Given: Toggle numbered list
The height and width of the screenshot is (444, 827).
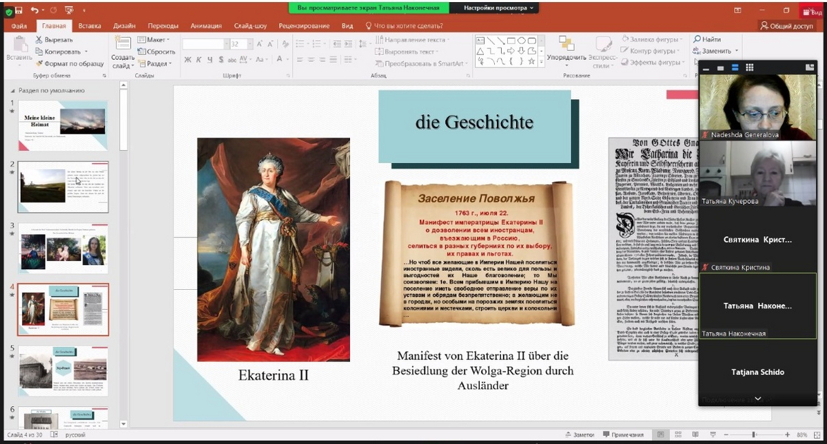Looking at the screenshot, I should (316, 44).
